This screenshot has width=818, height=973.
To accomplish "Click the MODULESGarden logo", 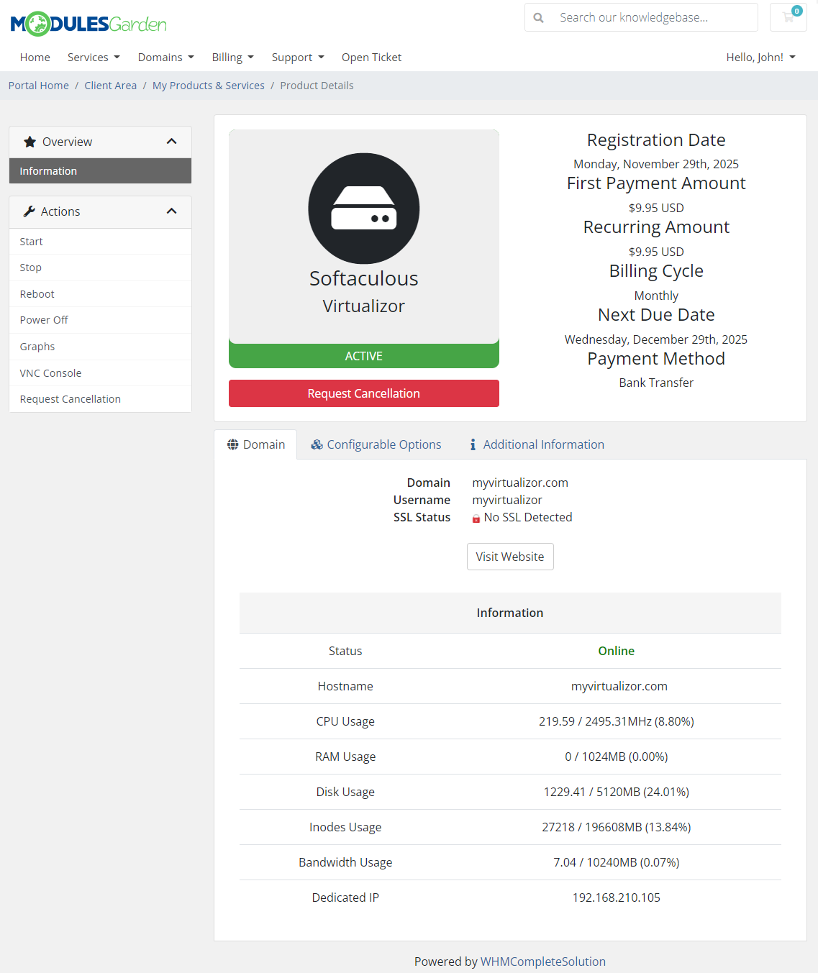I will pos(88,24).
